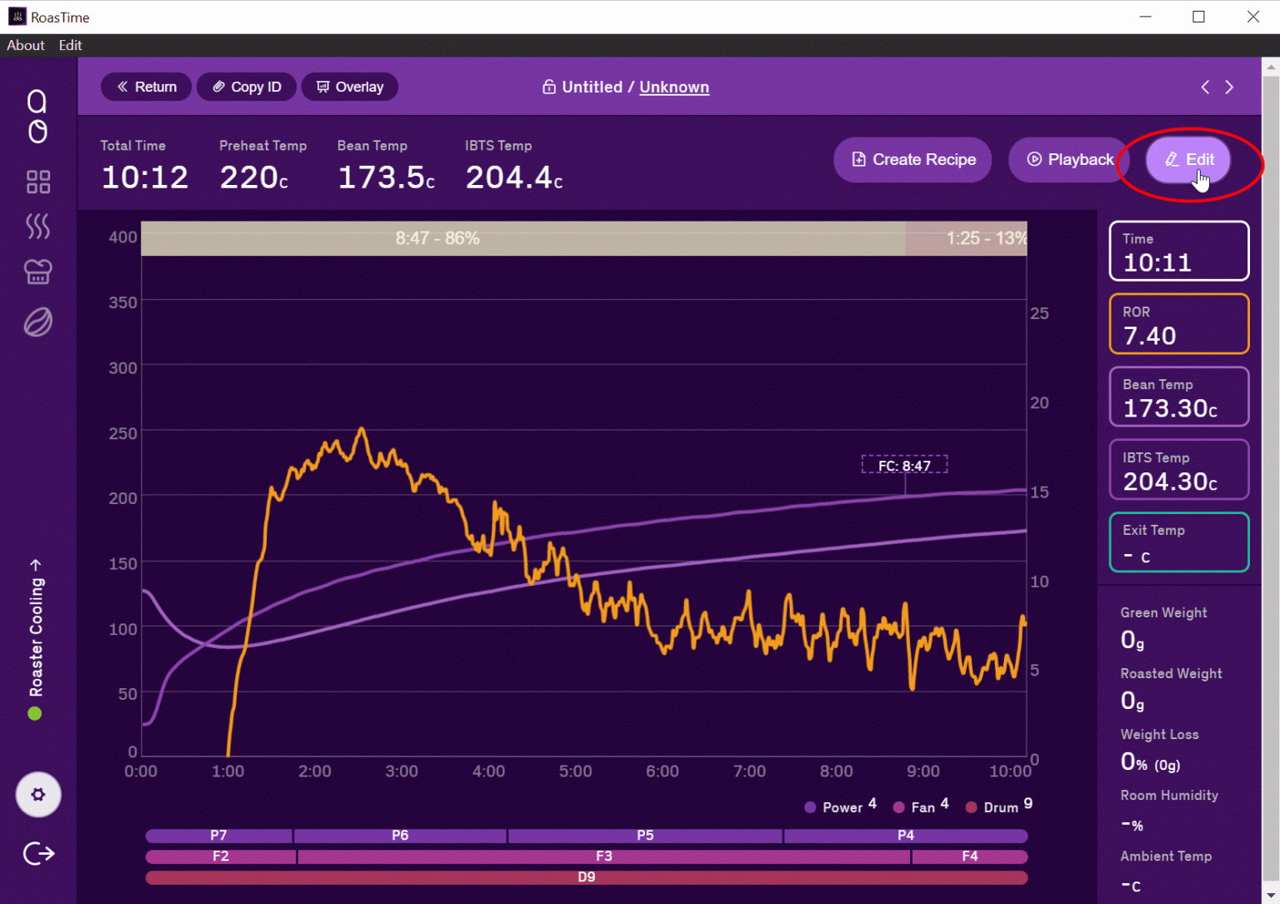Click the Create Recipe button
1280x904 pixels.
912,159
